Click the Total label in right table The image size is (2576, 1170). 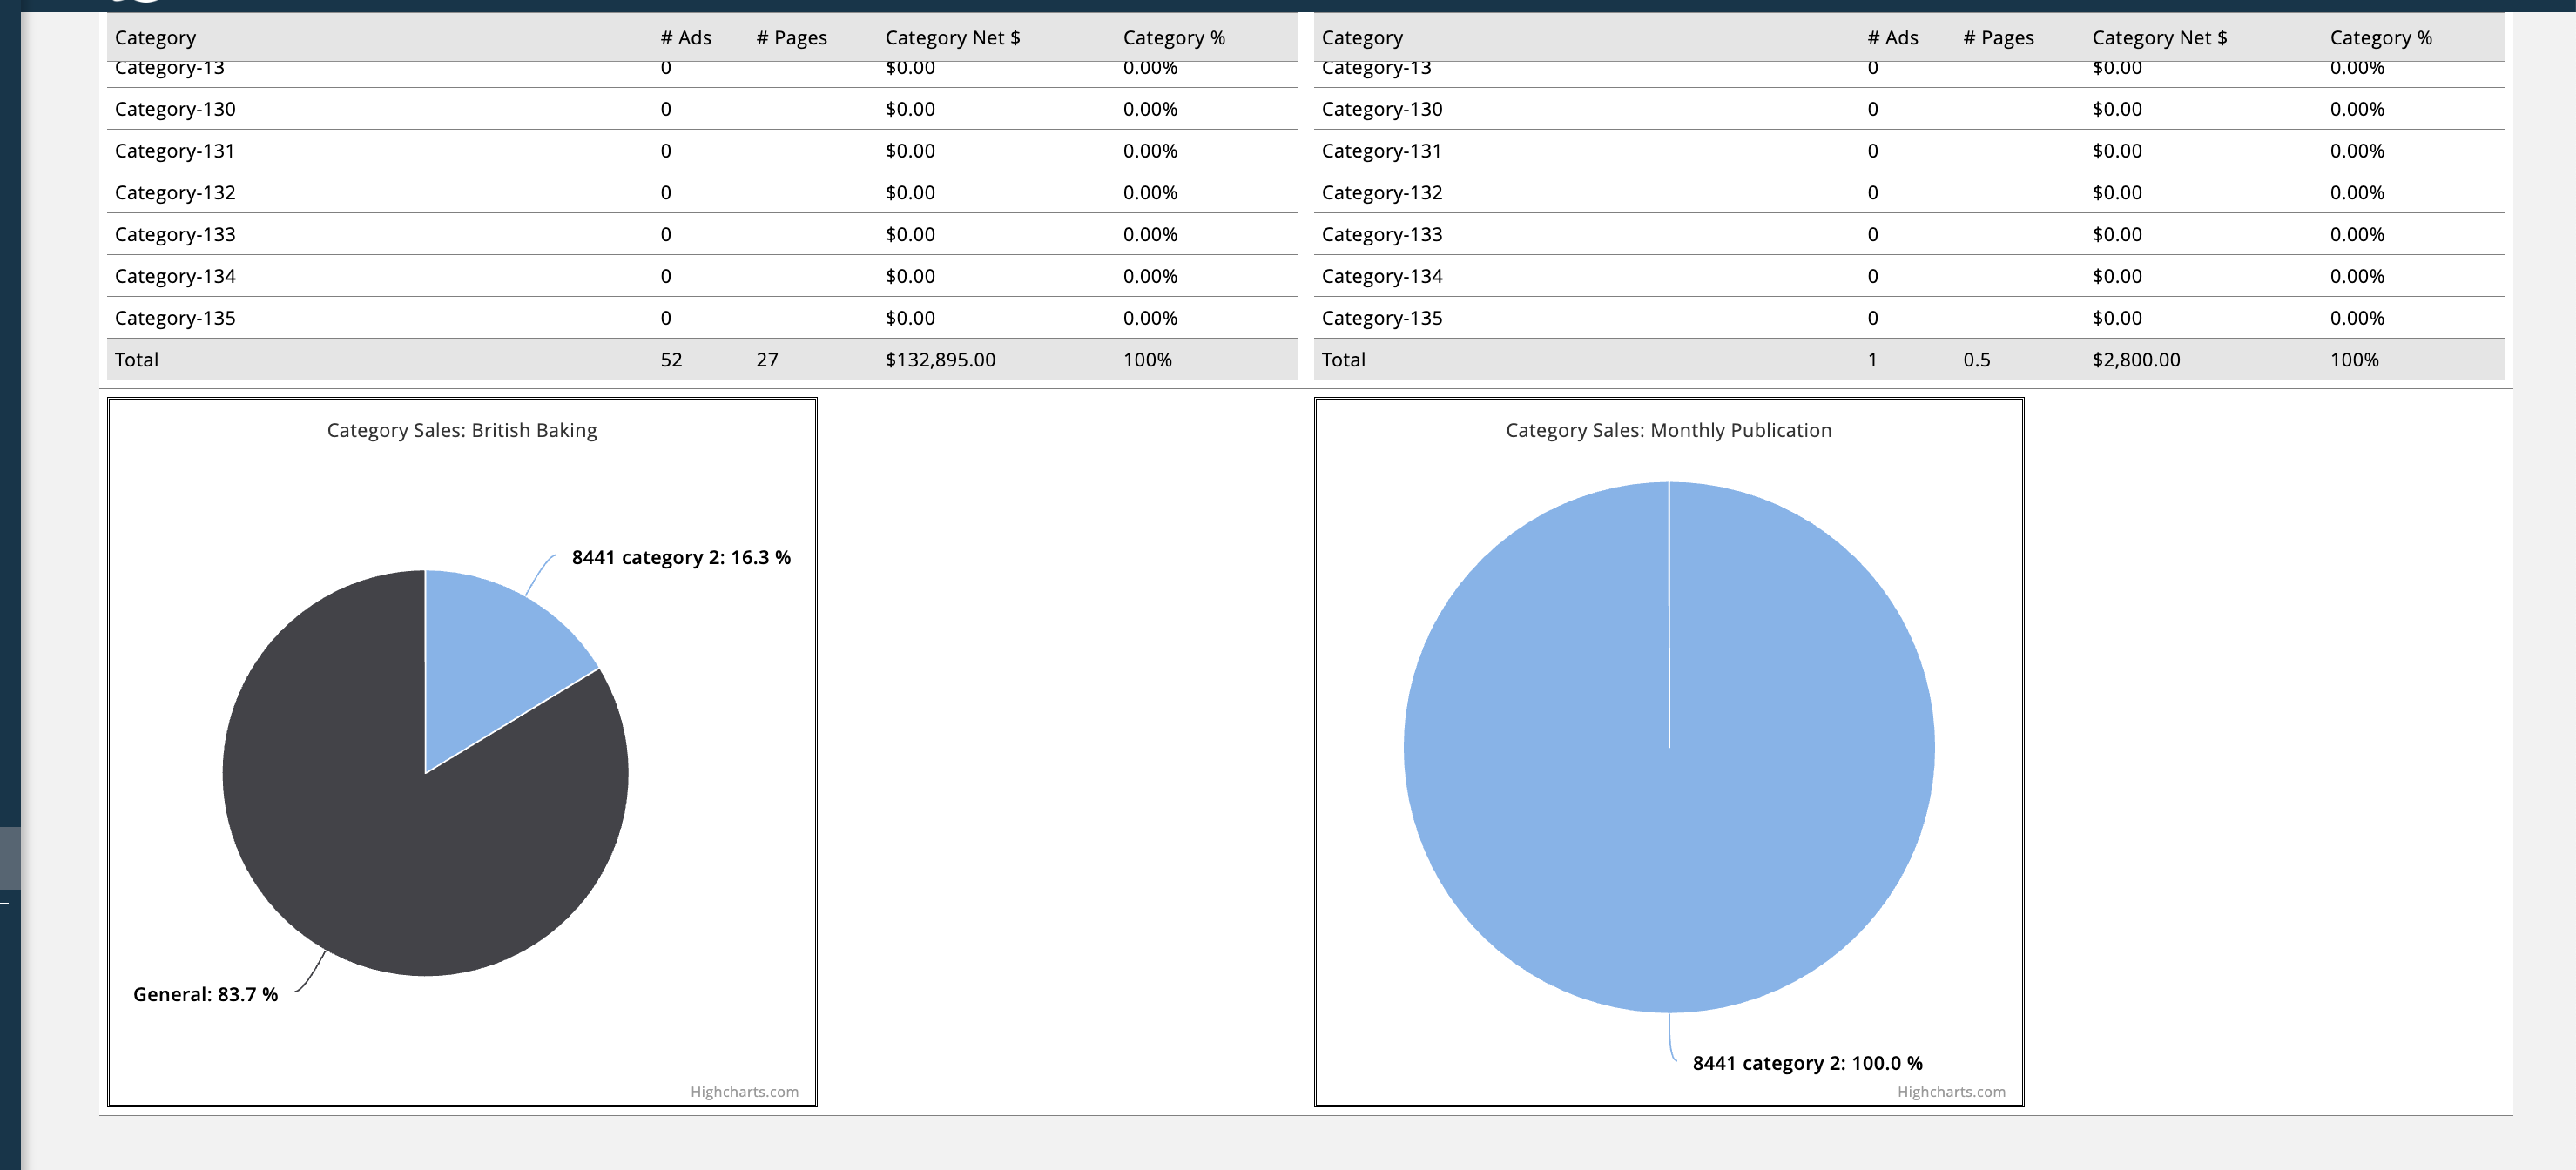click(x=1343, y=360)
